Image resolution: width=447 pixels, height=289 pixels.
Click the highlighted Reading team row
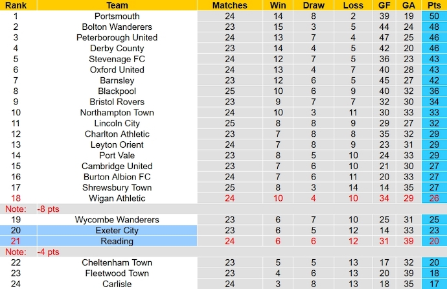pos(117,241)
